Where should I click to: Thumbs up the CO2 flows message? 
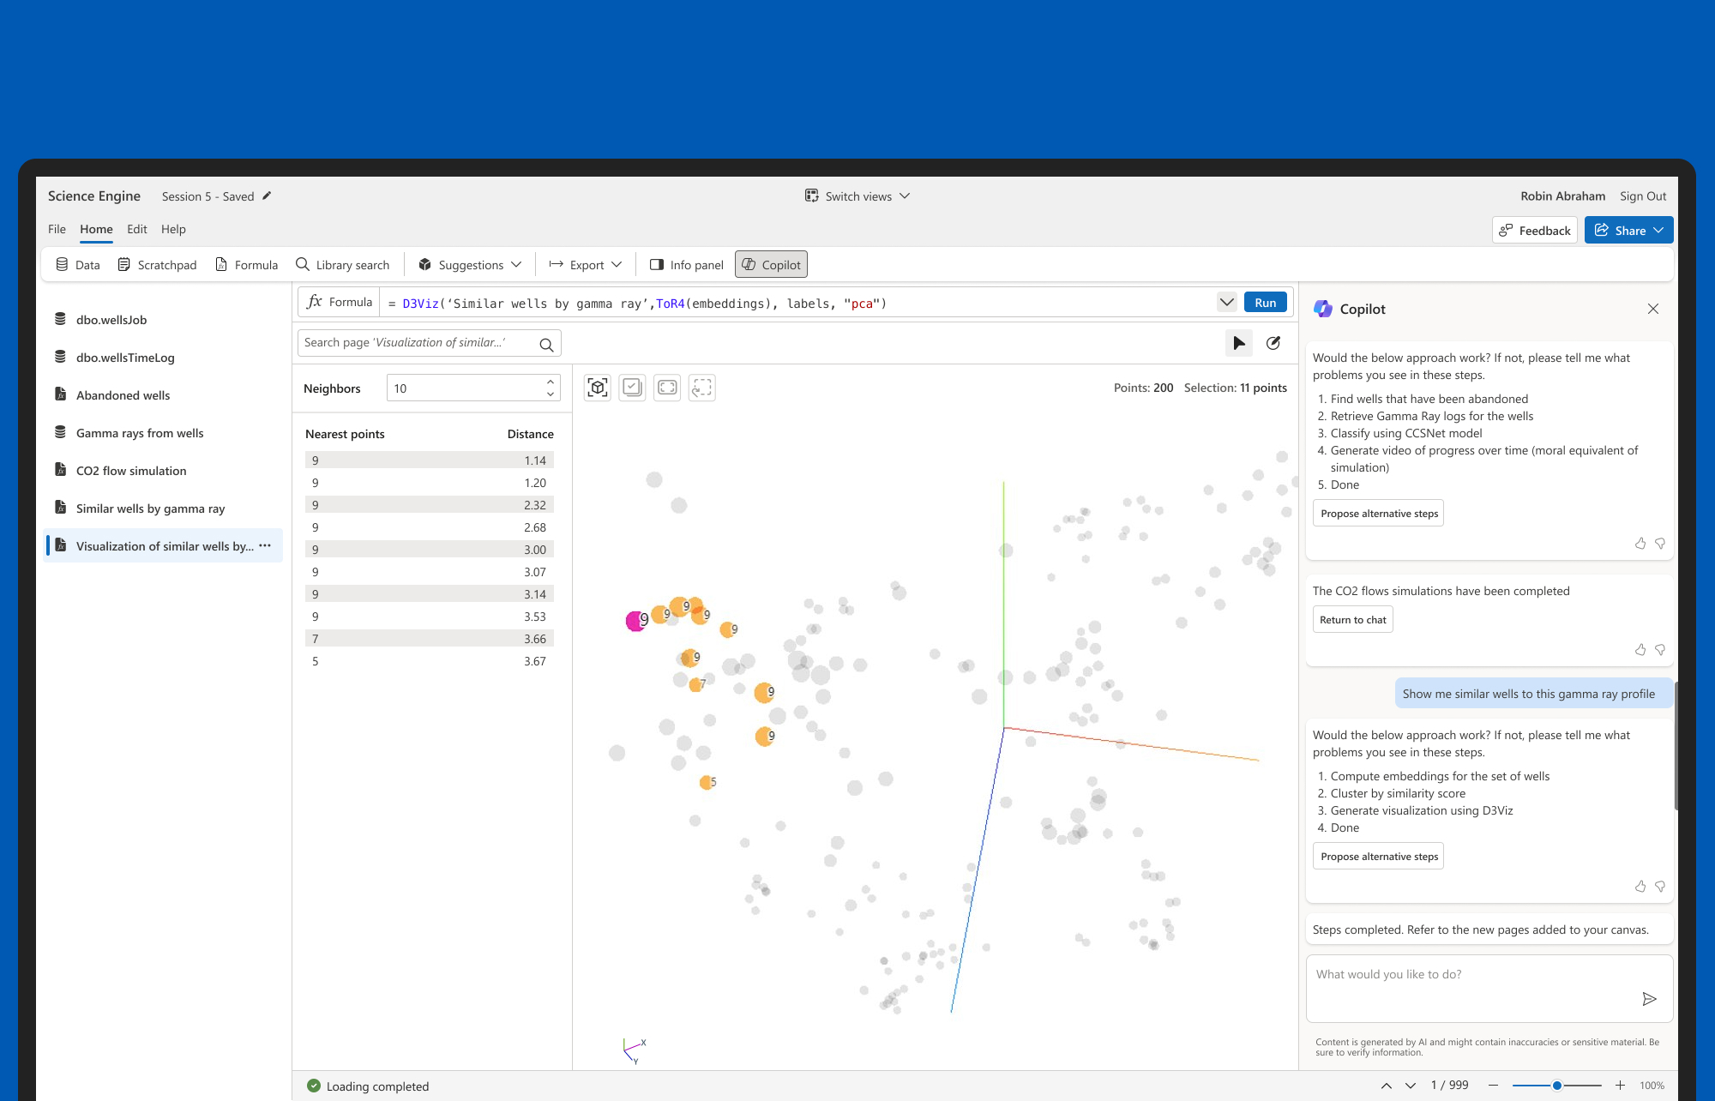coord(1640,650)
